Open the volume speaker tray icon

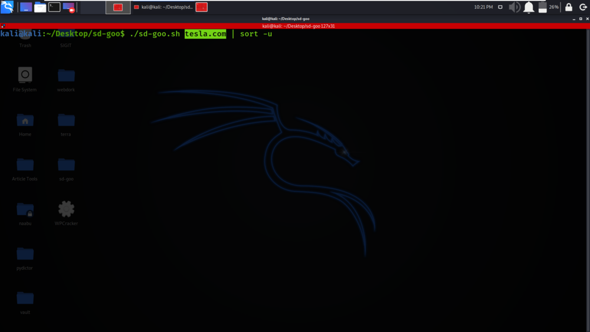[x=514, y=7]
